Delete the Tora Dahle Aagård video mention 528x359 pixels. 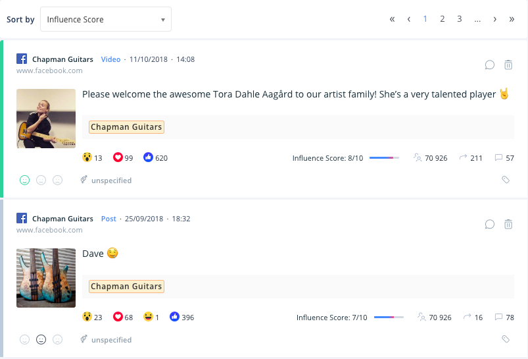tap(508, 65)
